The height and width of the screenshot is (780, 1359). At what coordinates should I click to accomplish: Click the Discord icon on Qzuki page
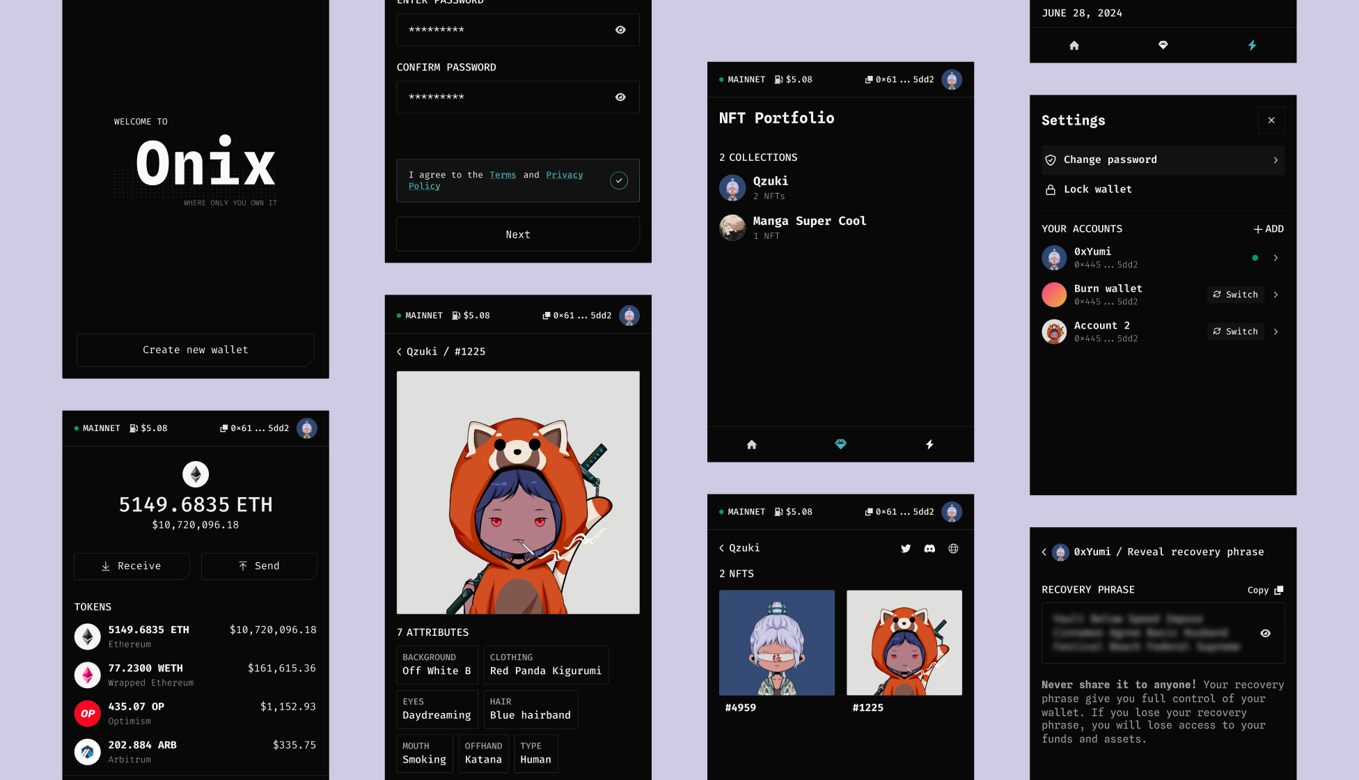coord(929,548)
